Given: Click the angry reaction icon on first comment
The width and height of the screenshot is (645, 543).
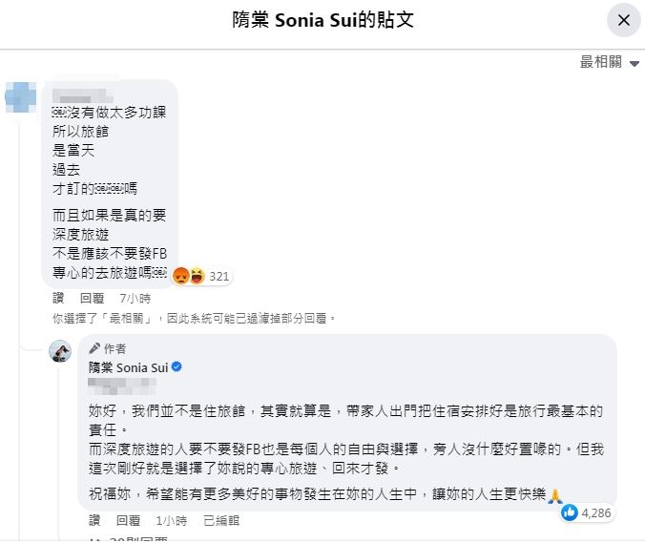Looking at the screenshot, I should click(180, 276).
